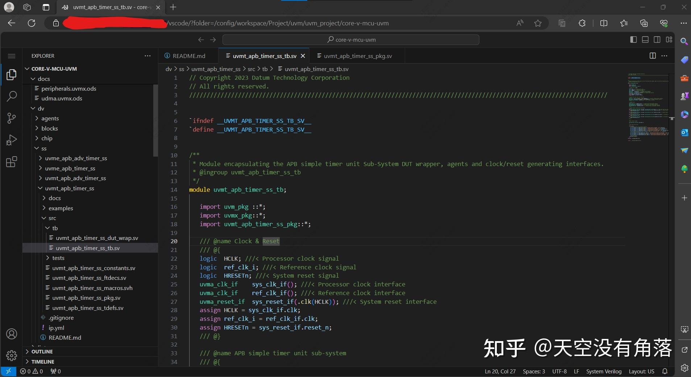This screenshot has height=377, width=691.
Task: Expand the TIMELINE section
Action: click(x=43, y=362)
